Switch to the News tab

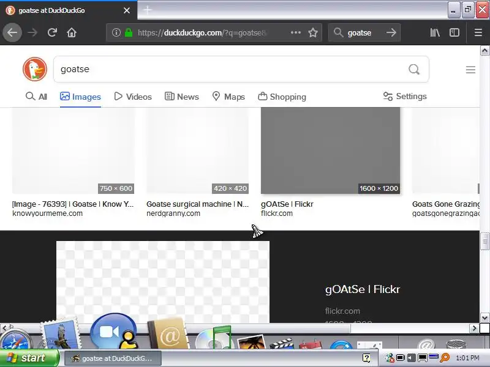click(x=181, y=97)
